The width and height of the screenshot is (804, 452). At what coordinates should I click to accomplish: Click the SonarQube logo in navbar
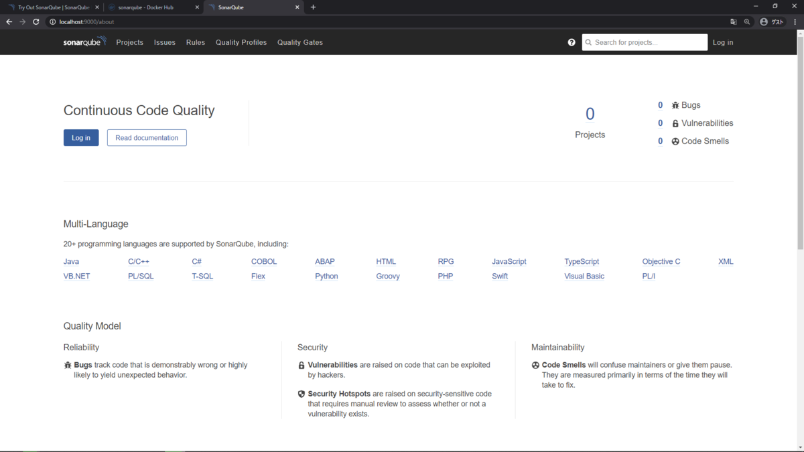pyautogui.click(x=84, y=42)
